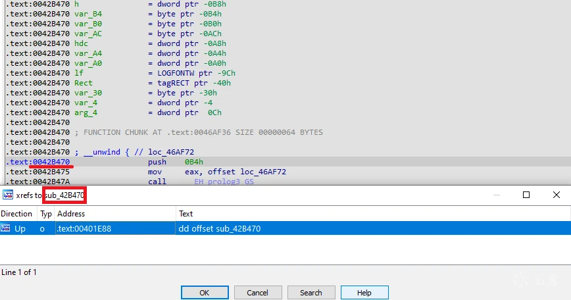
Task: Click the 'var_B4' variable name
Action: click(x=88, y=14)
